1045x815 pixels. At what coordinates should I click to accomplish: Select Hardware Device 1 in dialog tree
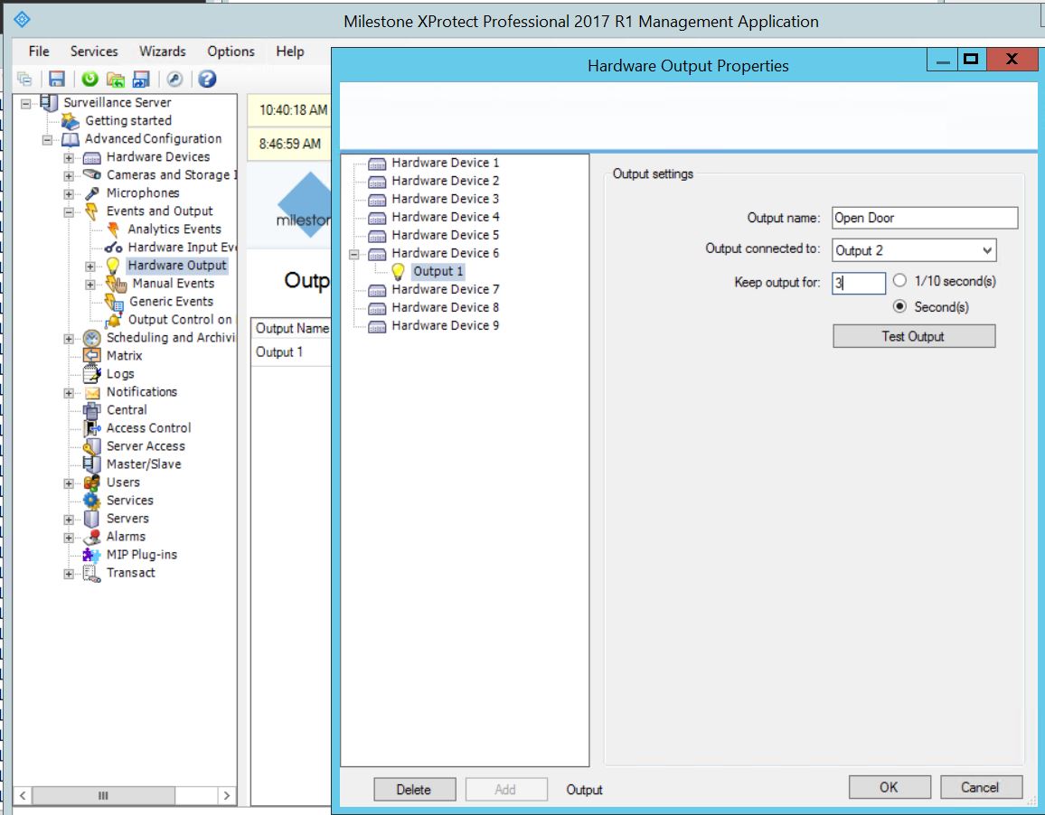445,163
